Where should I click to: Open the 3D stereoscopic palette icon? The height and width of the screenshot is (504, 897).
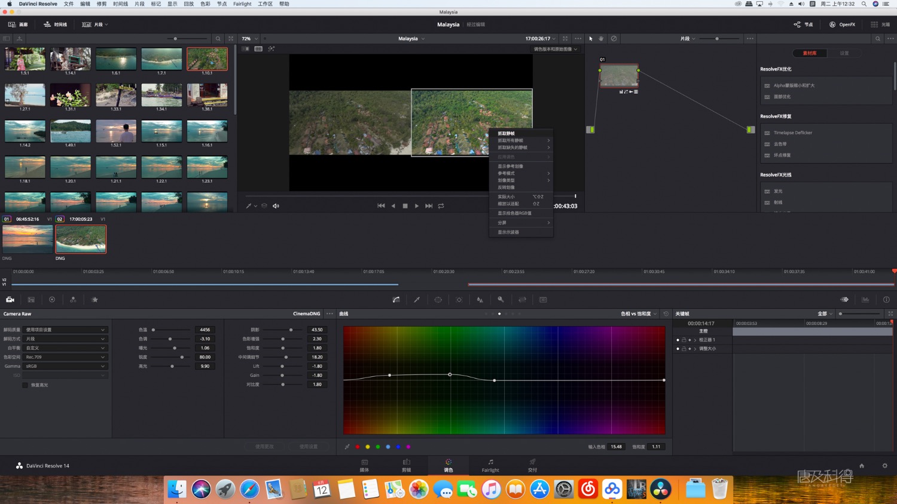(543, 300)
